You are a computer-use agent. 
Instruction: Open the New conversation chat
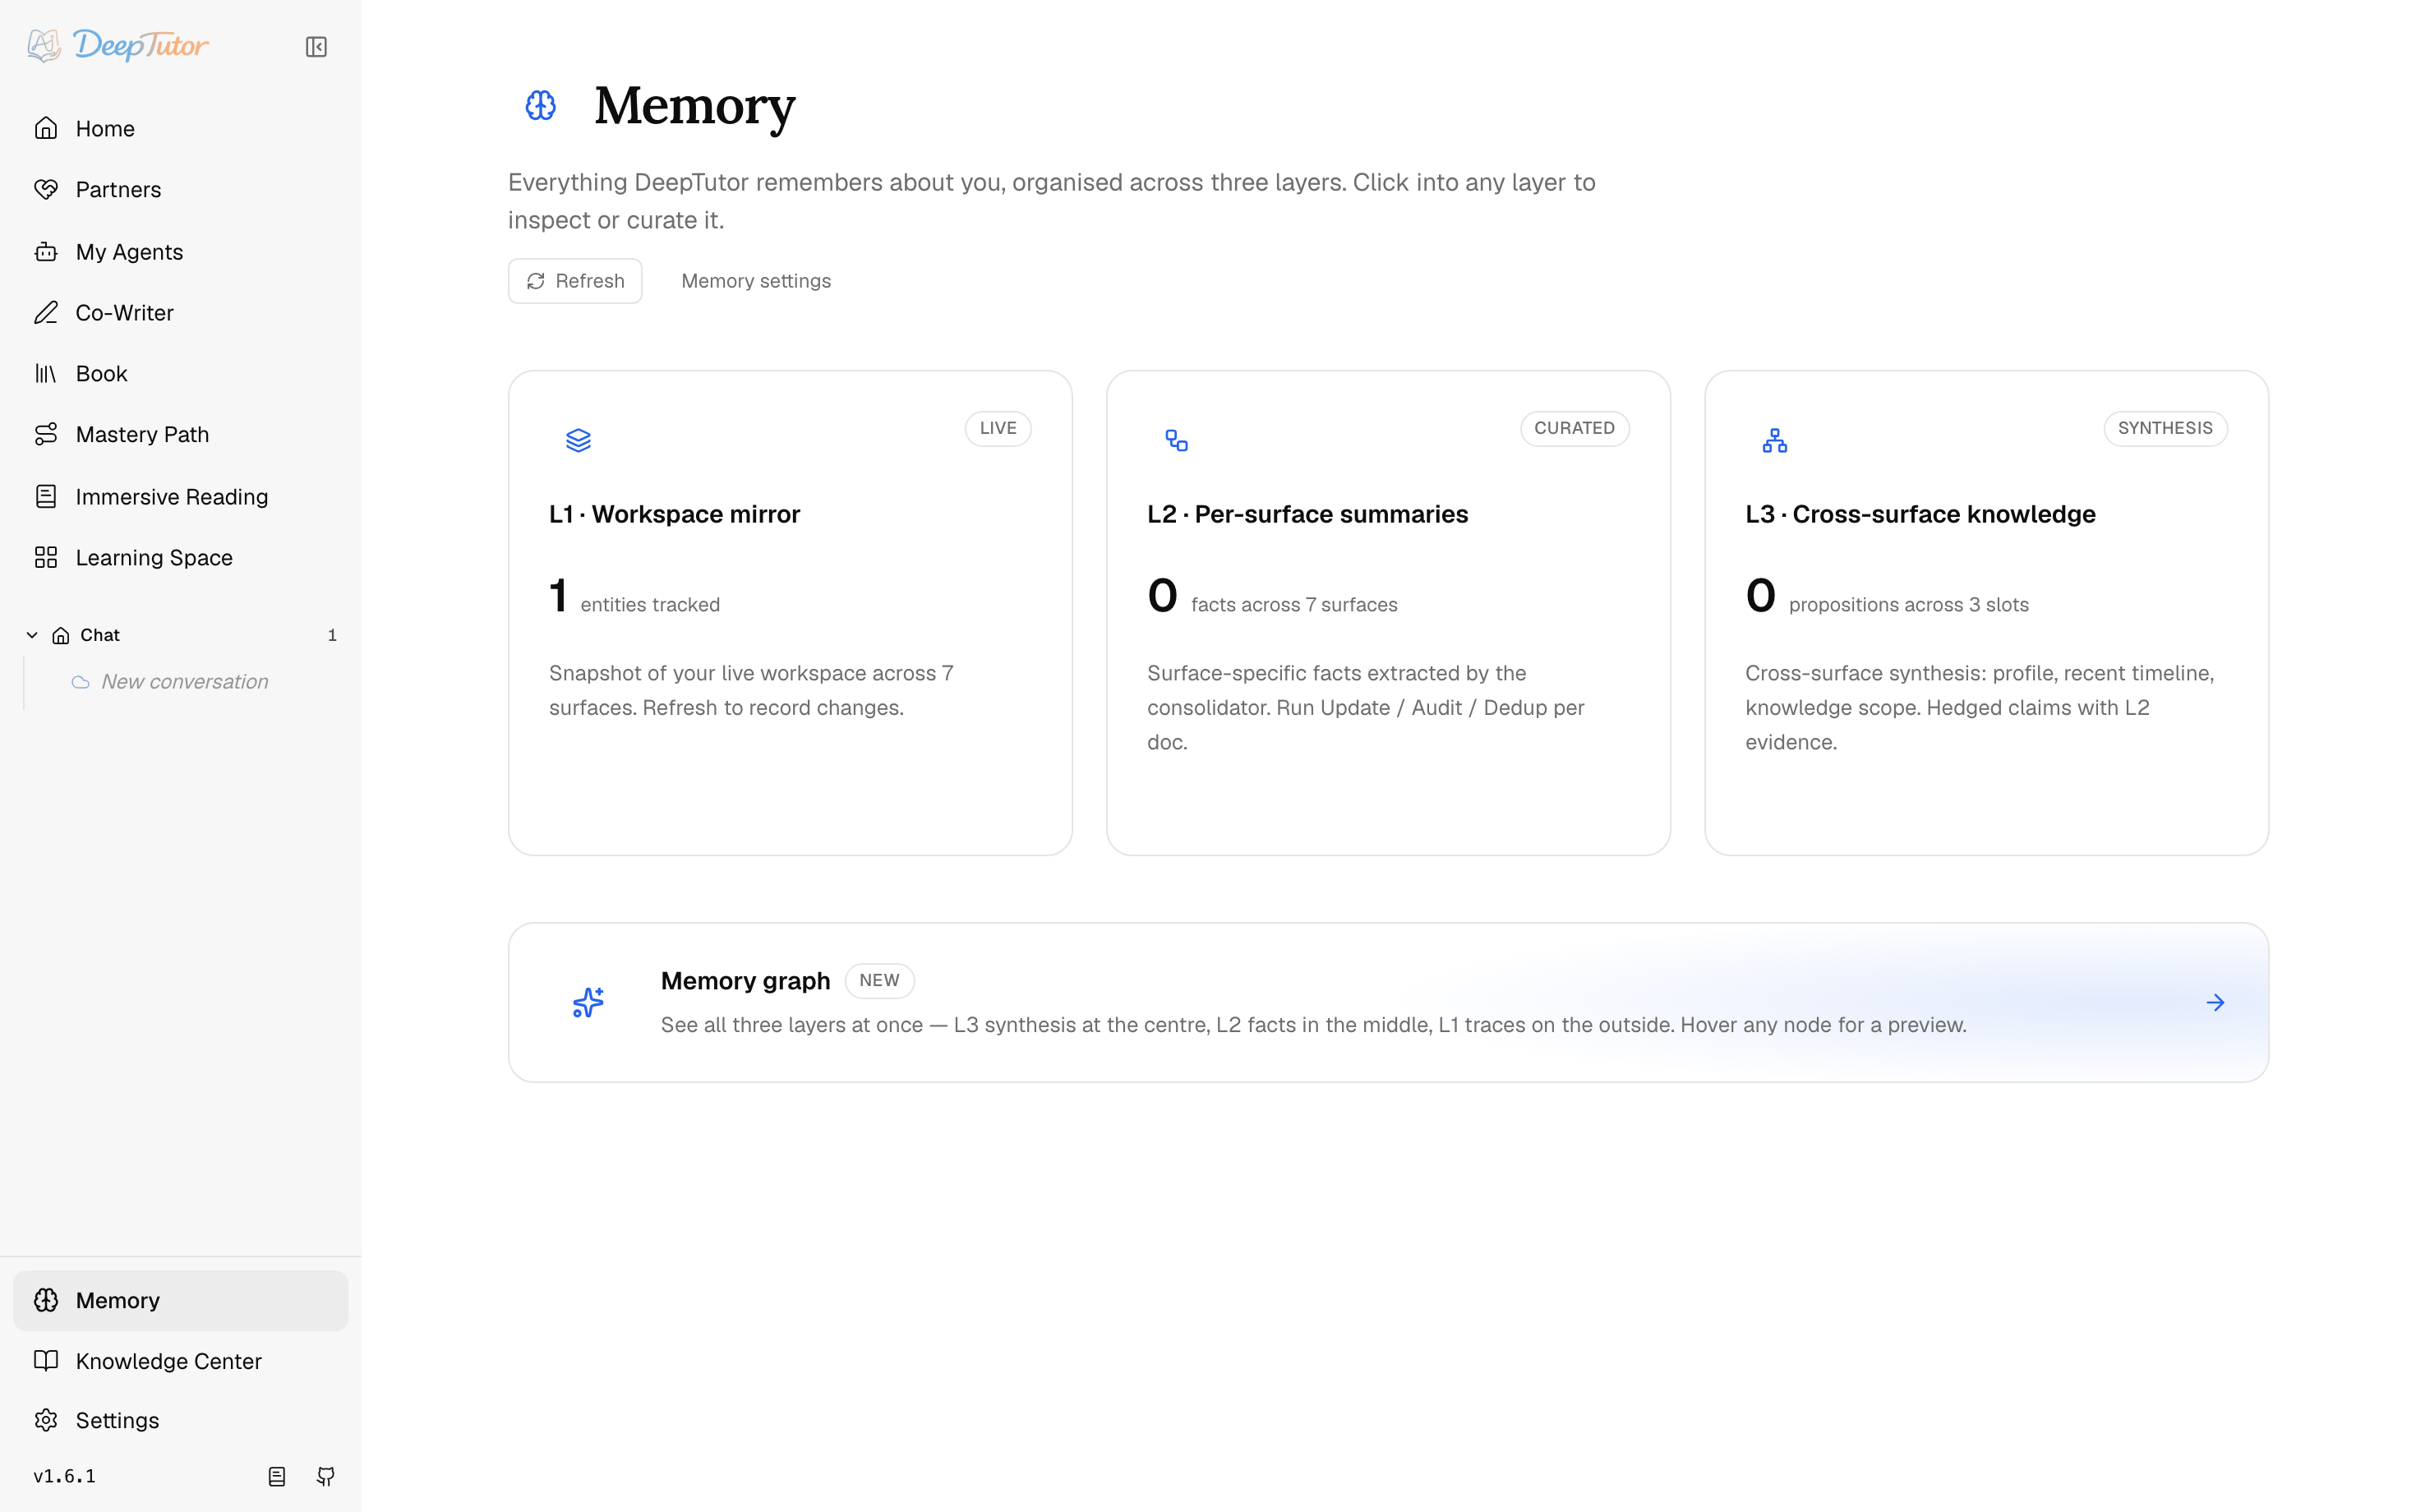point(185,682)
